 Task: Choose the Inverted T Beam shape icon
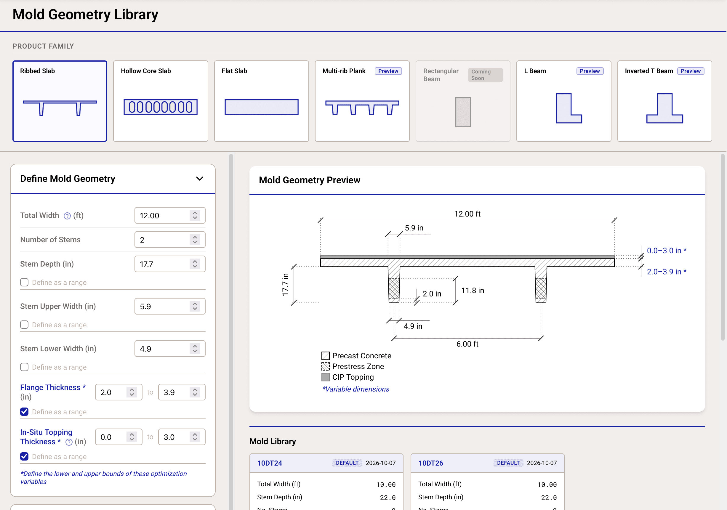point(664,108)
